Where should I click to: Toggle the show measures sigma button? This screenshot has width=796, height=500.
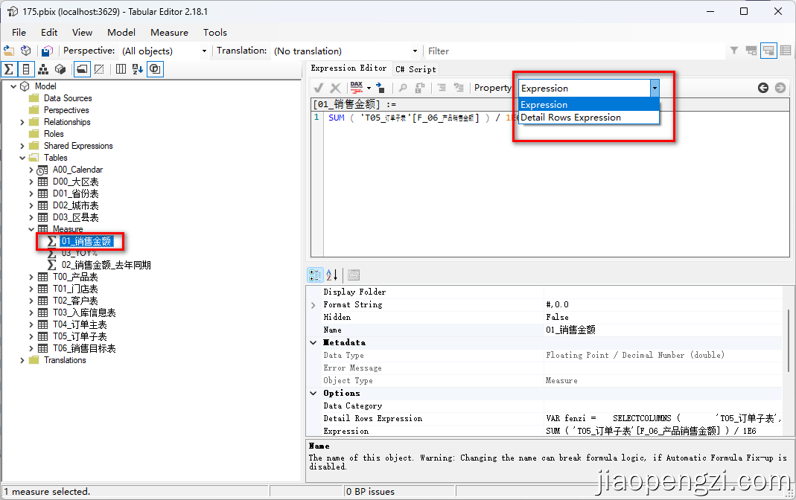(x=9, y=69)
